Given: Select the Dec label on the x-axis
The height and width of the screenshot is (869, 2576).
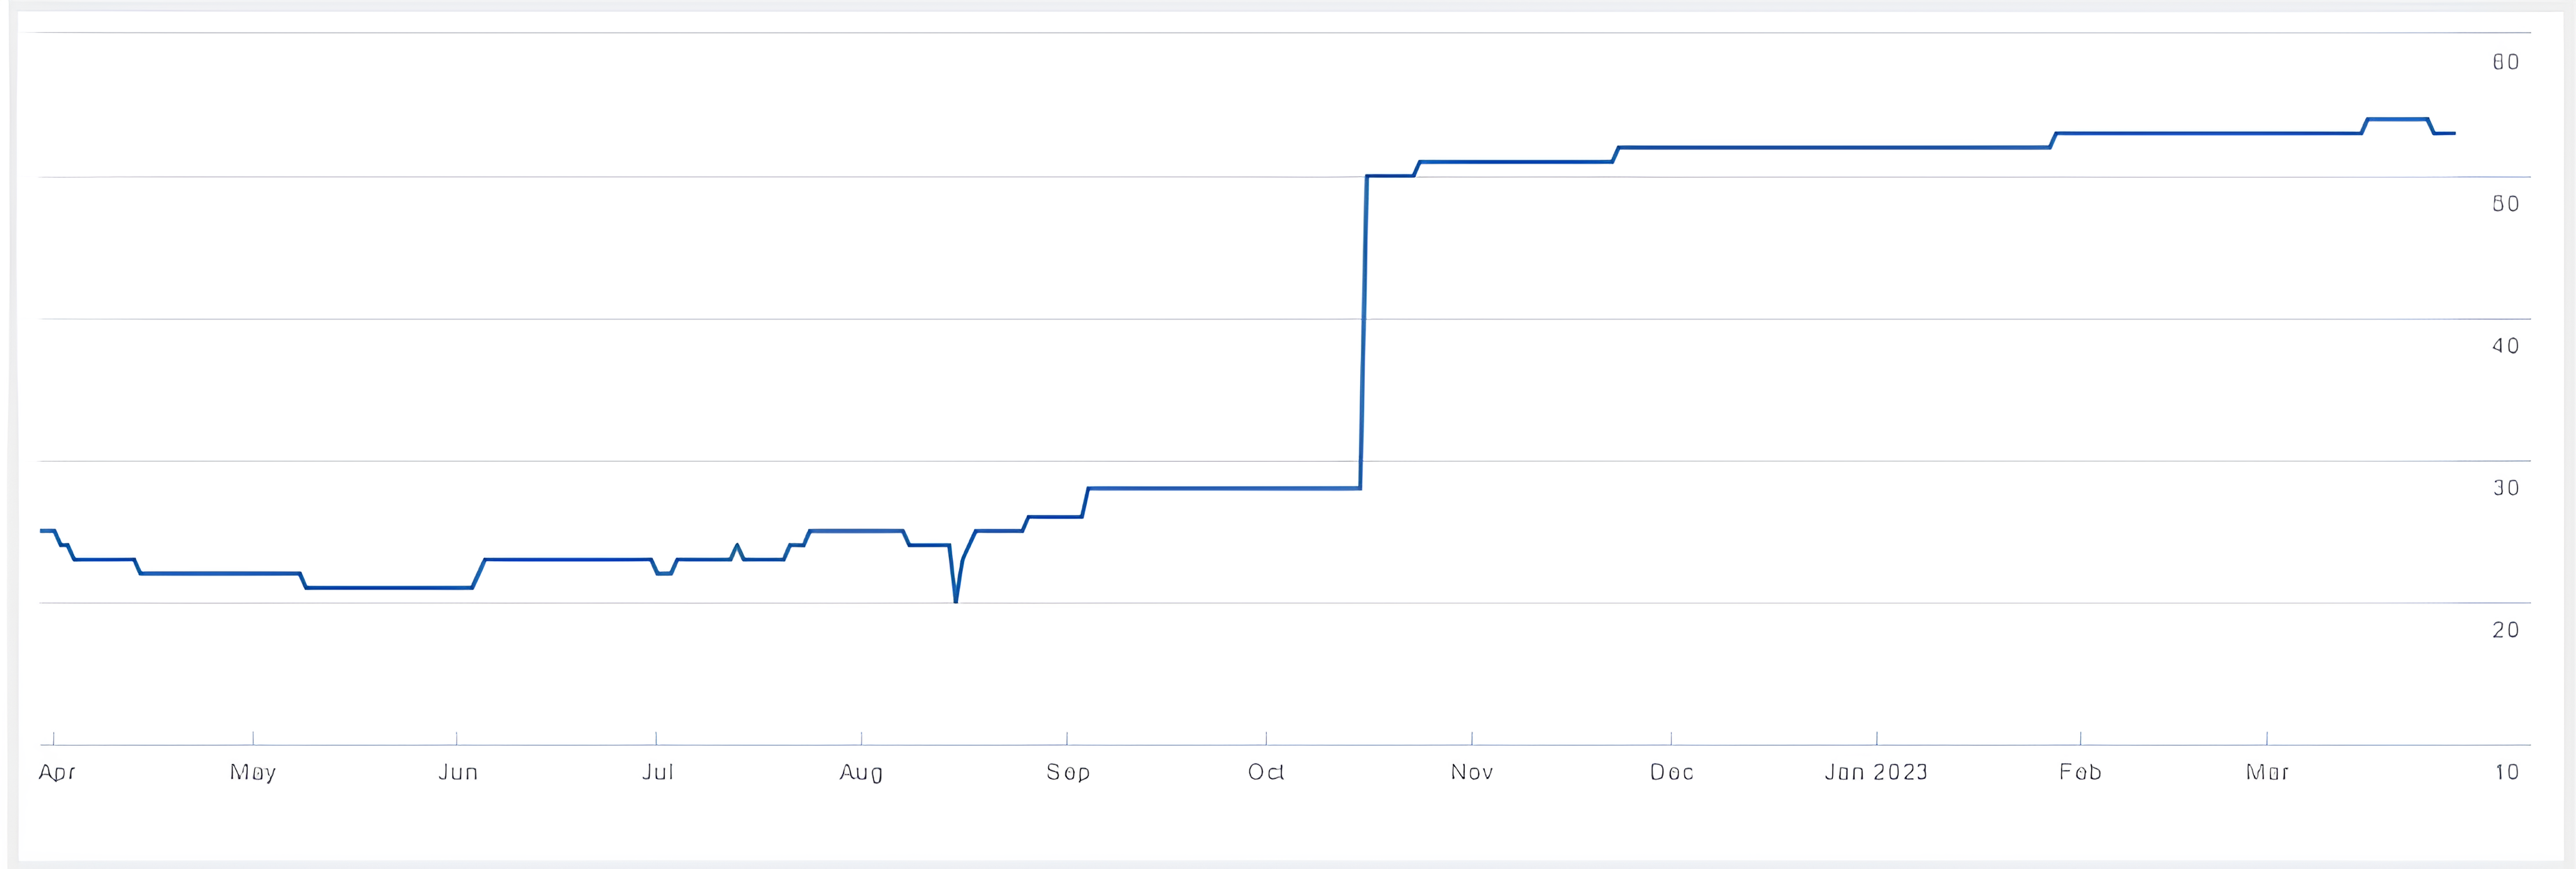Looking at the screenshot, I should tap(1672, 772).
